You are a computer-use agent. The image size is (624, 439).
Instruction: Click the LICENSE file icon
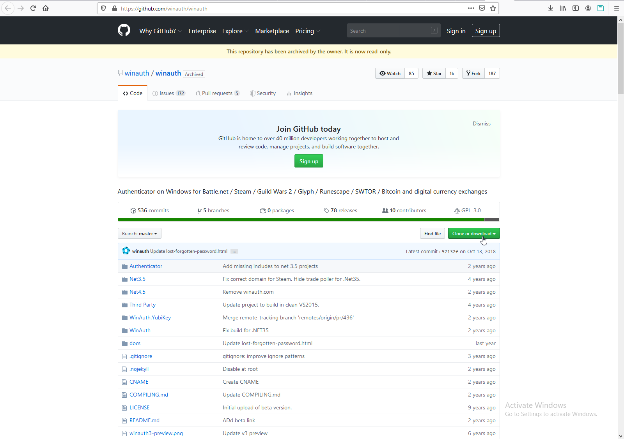coord(124,408)
